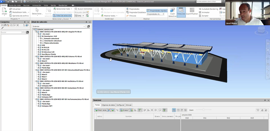270x131 pixels.
Task: Click the Nombre column header in TimeLiner
Action: [x=128, y=117]
